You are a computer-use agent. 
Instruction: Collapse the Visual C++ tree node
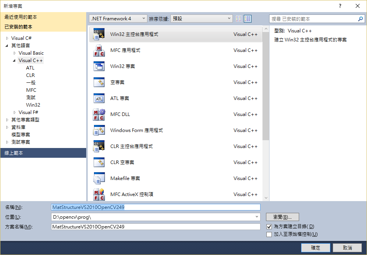(x=14, y=61)
